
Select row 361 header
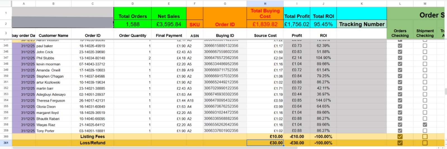click(x=6, y=143)
